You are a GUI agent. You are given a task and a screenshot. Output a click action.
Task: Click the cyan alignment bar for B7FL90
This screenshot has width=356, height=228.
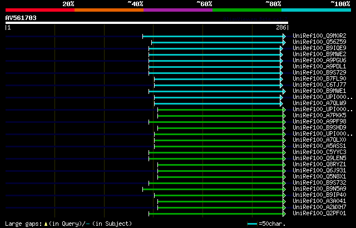point(219,79)
